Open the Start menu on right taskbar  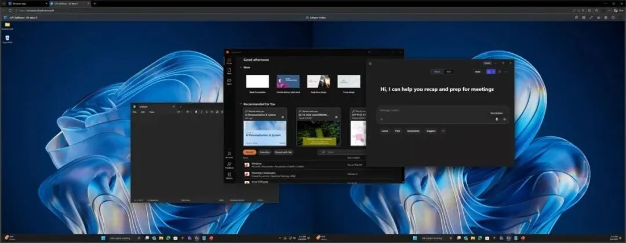415,238
